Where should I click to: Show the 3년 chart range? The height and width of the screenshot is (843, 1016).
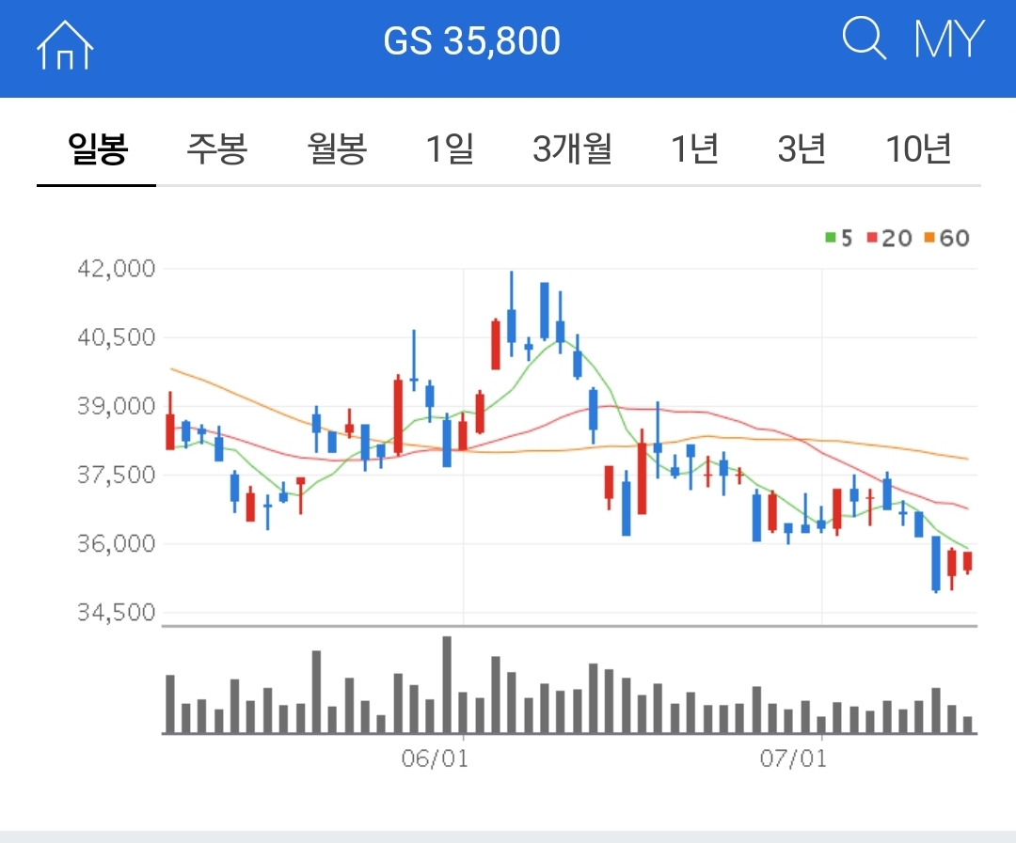[801, 148]
